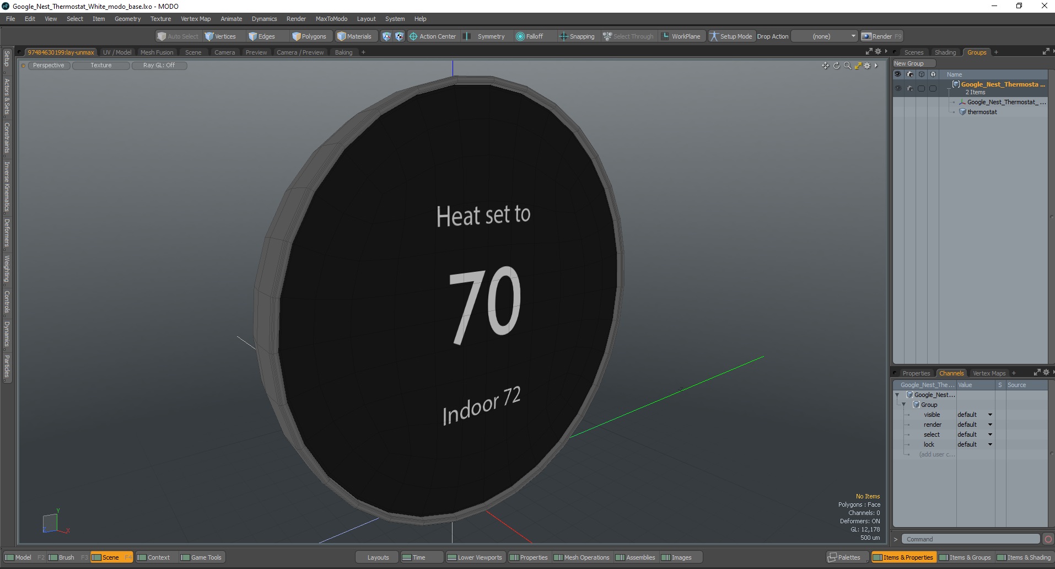The height and width of the screenshot is (569, 1055).
Task: Open the MaxToModo menu
Action: pyautogui.click(x=331, y=19)
